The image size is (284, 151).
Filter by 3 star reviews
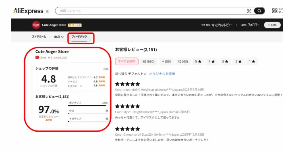pos(225,62)
